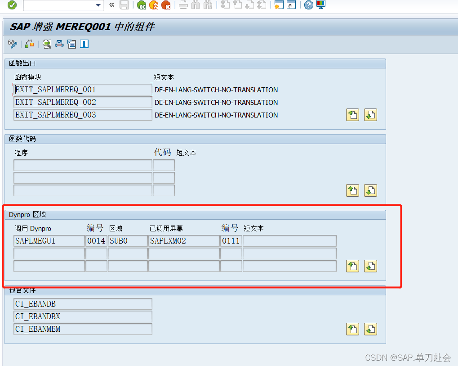Click the Enhancement assignments search icon
This screenshot has height=366, width=458.
(x=47, y=44)
